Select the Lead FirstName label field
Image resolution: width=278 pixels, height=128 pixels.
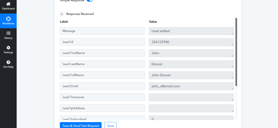click(102, 53)
